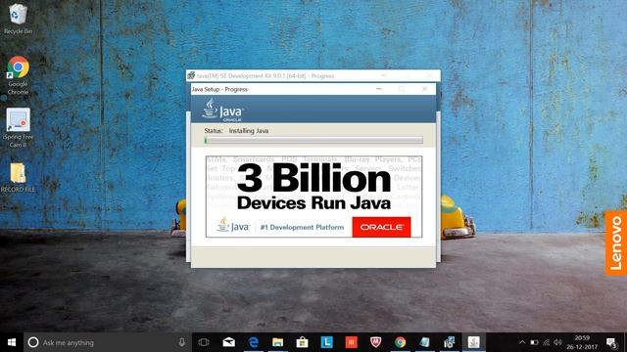
Task: Launch Microsoft Edge from the taskbar
Action: pyautogui.click(x=254, y=342)
